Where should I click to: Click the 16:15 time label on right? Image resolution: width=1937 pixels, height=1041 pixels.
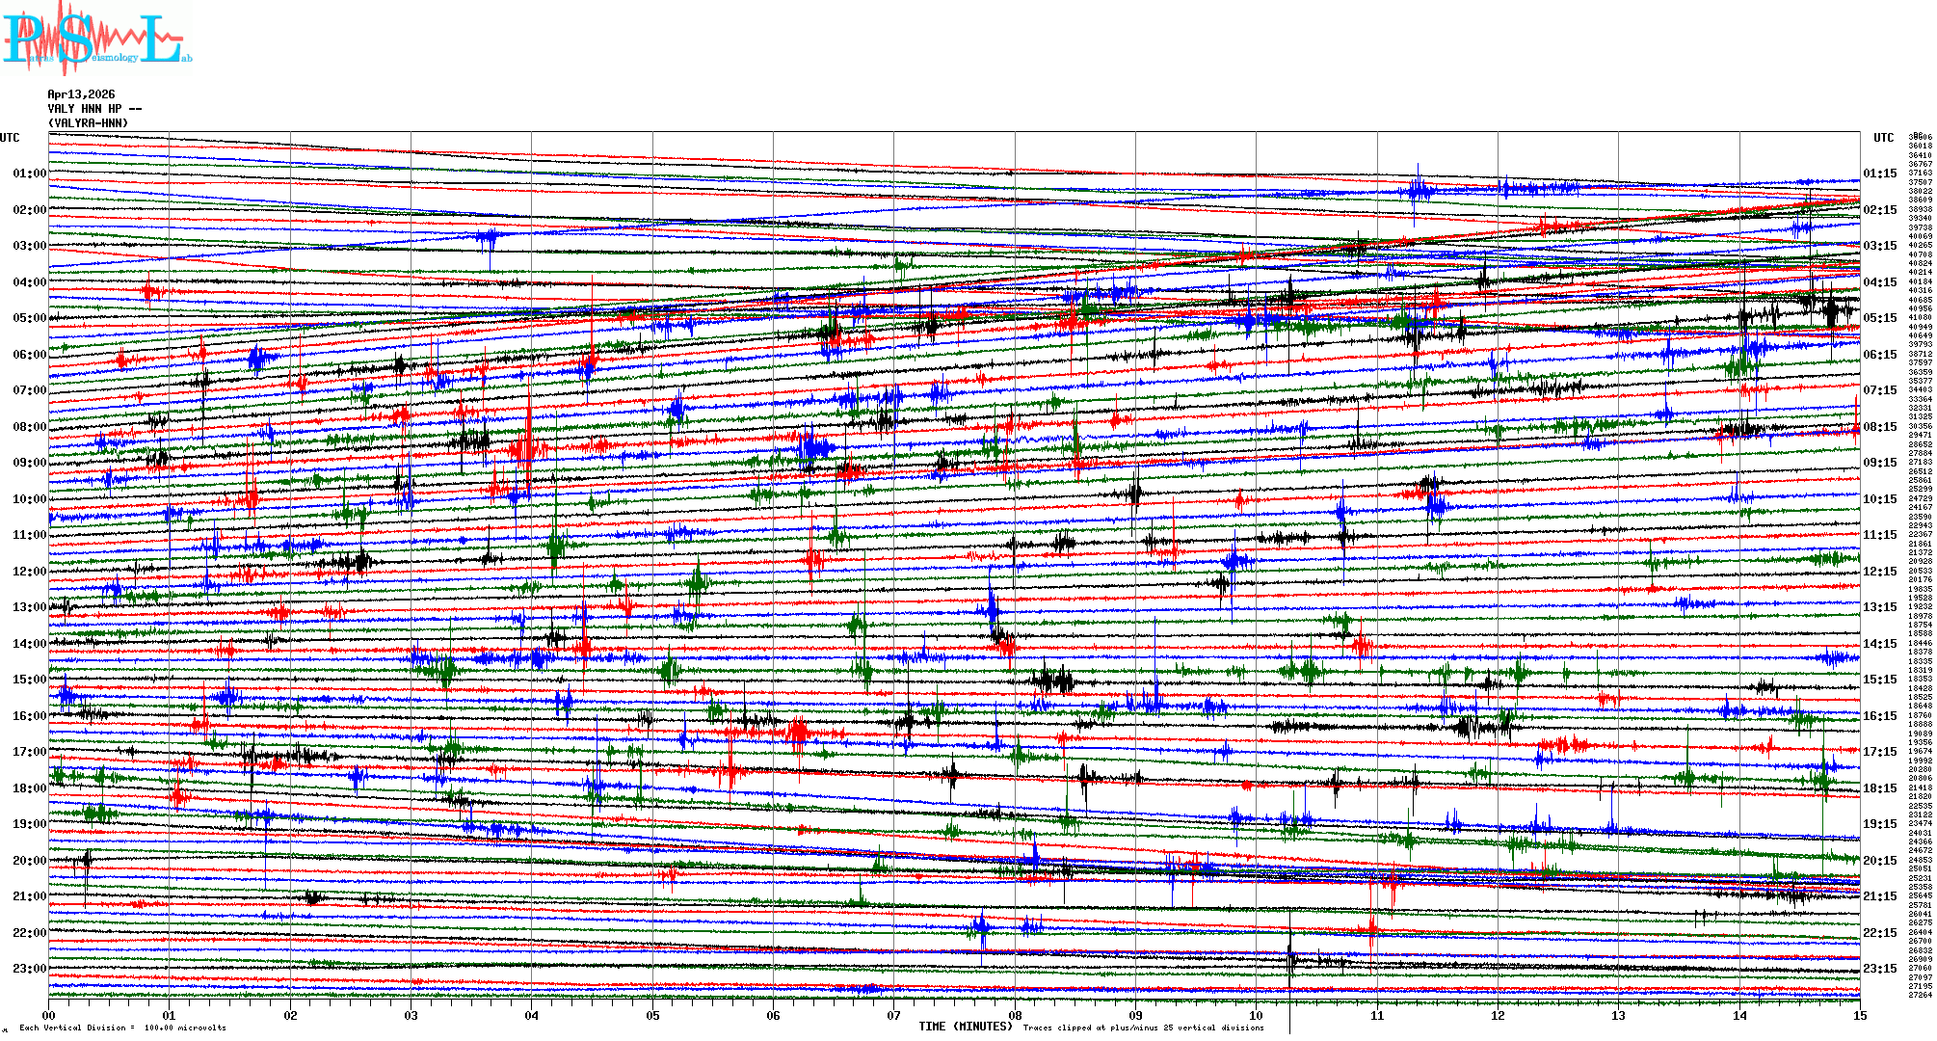[x=1879, y=716]
